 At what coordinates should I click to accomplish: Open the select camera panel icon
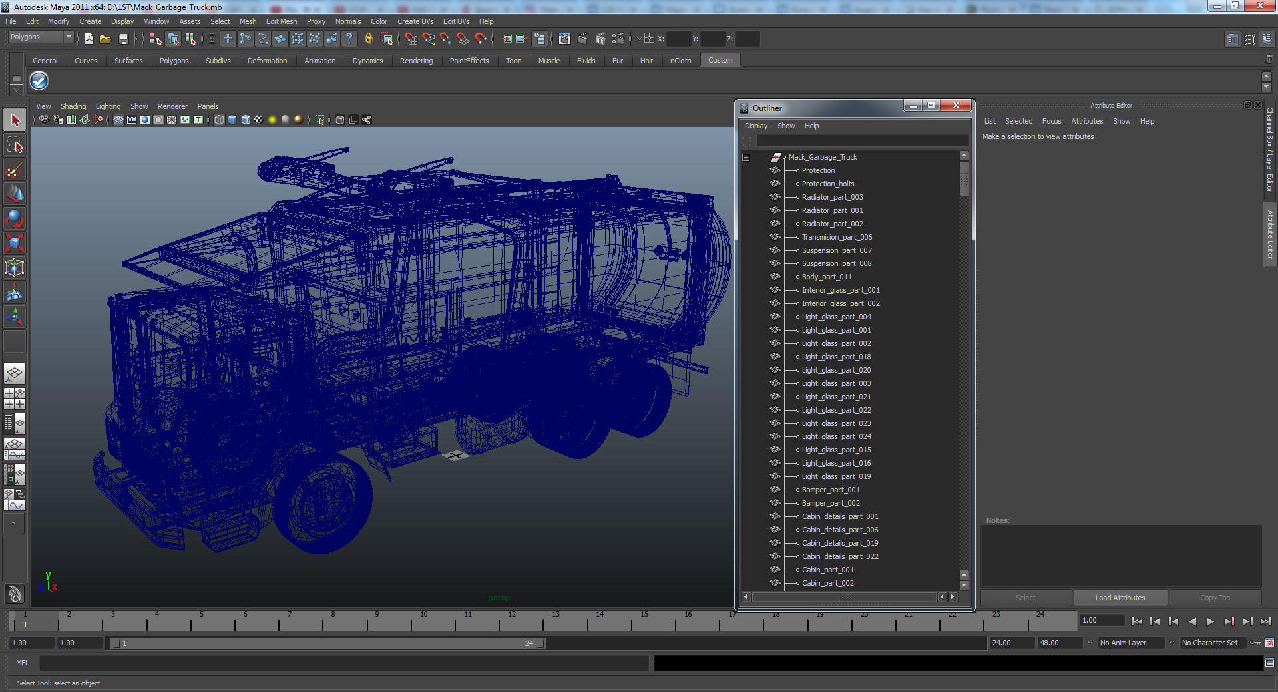click(44, 120)
